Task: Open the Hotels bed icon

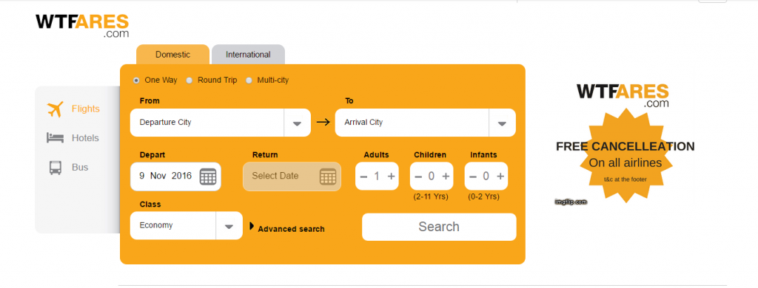Action: pyautogui.click(x=55, y=138)
